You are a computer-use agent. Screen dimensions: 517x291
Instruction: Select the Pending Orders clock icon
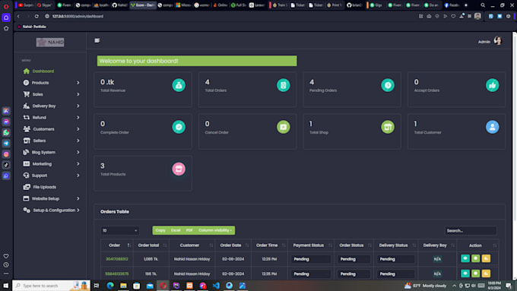pyautogui.click(x=388, y=85)
